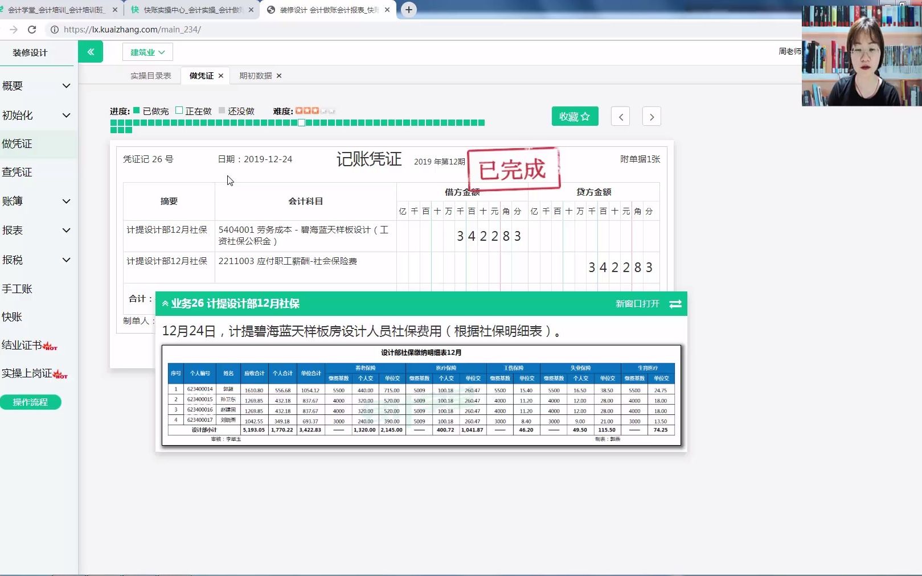Open the 实操上岗证 hot sidebar item

[x=28, y=373]
